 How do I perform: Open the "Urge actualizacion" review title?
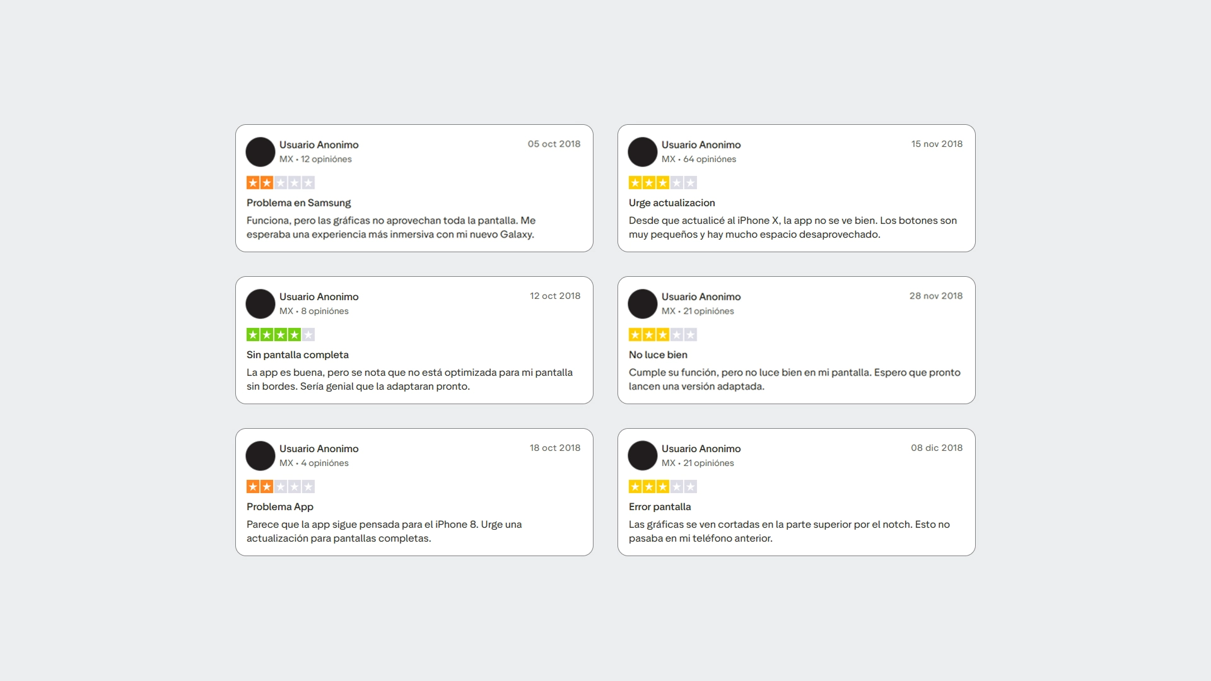click(671, 203)
